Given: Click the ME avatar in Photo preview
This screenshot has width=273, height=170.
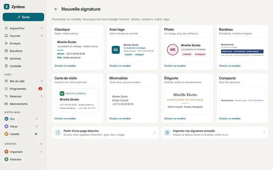Looking at the screenshot, I should coord(173,49).
